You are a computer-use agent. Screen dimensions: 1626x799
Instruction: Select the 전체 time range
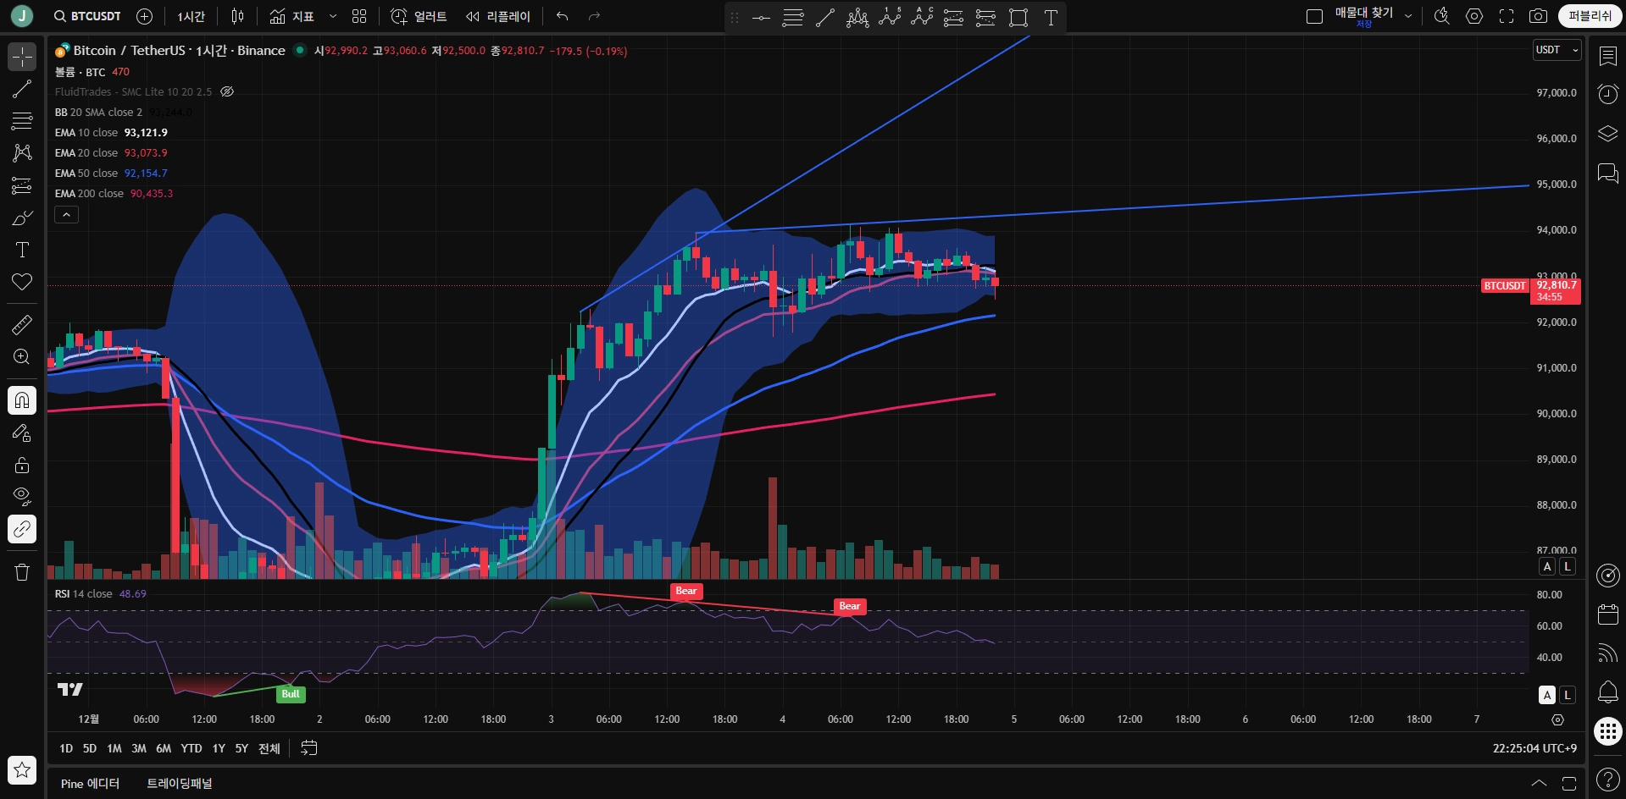point(269,748)
